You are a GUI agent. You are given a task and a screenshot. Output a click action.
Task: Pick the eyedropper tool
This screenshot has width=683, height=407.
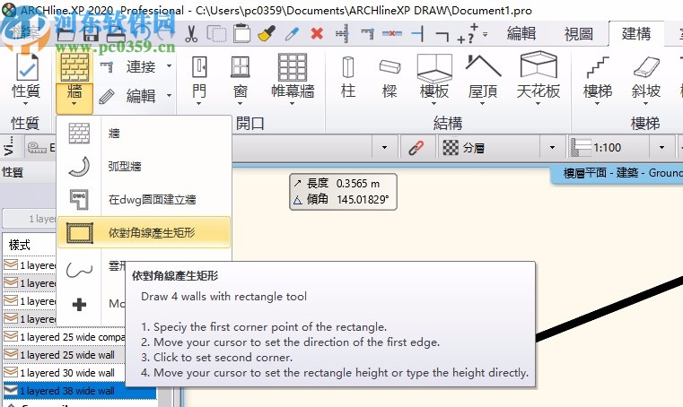[x=292, y=34]
